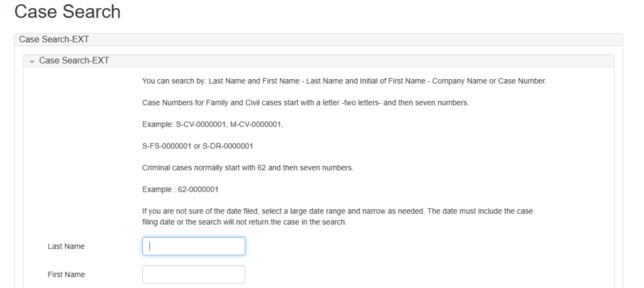
Task: Click the Case Search page heading
Action: point(67,11)
